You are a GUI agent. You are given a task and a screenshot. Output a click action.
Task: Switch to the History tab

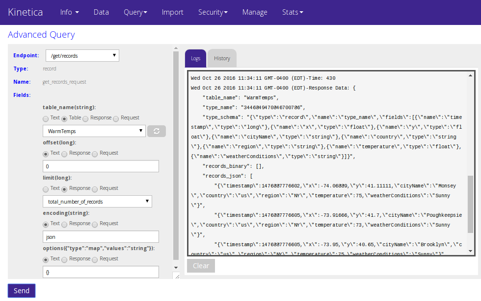pos(222,58)
